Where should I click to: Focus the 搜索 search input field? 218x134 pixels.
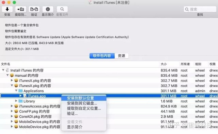click(x=200, y=9)
